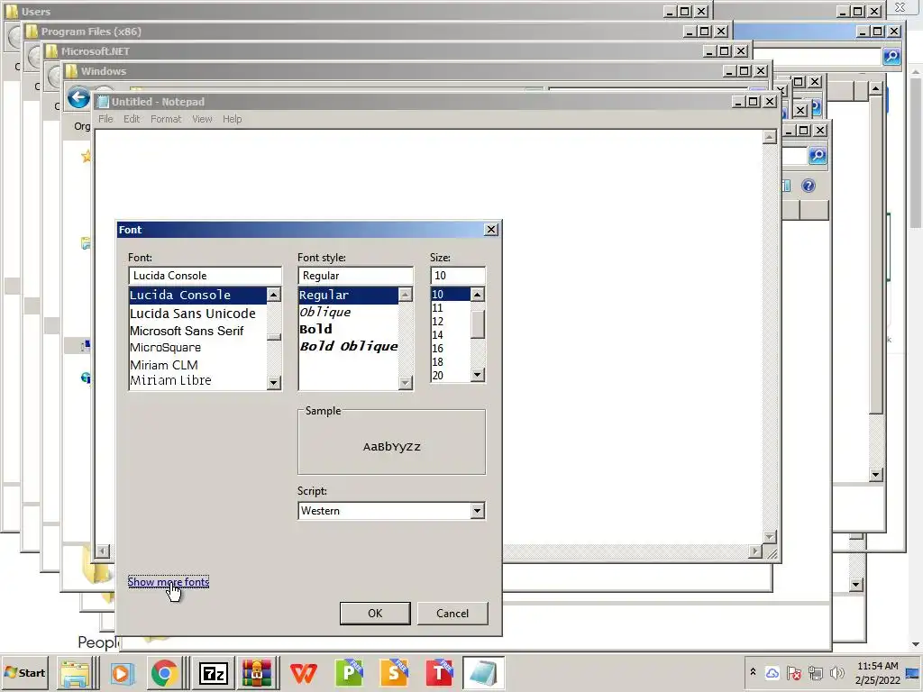
Task: Open WinRAR from taskbar
Action: pos(257,673)
